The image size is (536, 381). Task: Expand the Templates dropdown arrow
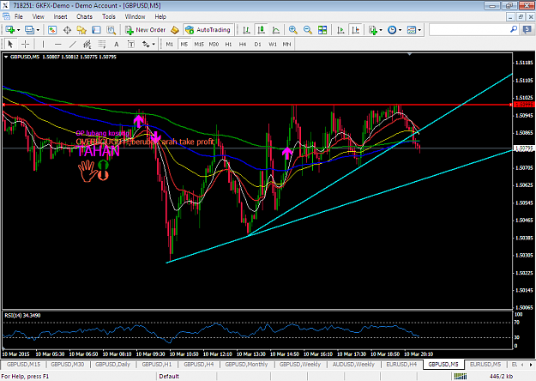pyautogui.click(x=419, y=30)
